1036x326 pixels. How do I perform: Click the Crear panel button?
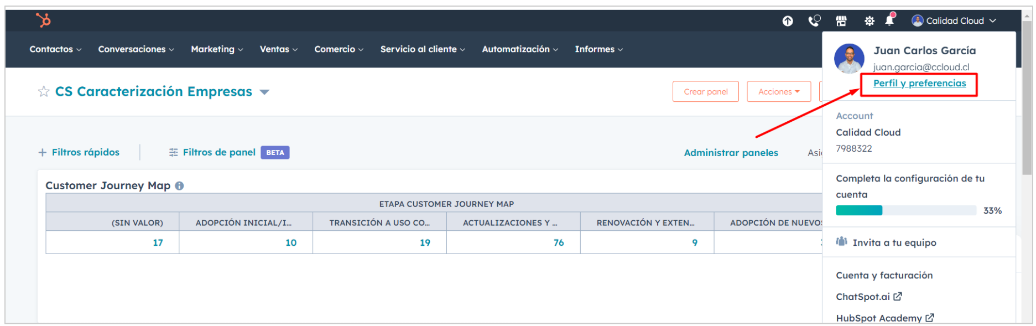click(705, 92)
